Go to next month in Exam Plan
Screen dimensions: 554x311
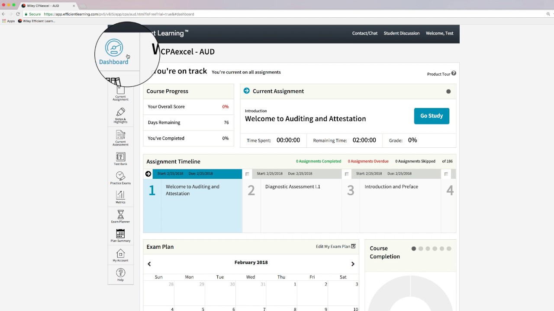pos(353,264)
